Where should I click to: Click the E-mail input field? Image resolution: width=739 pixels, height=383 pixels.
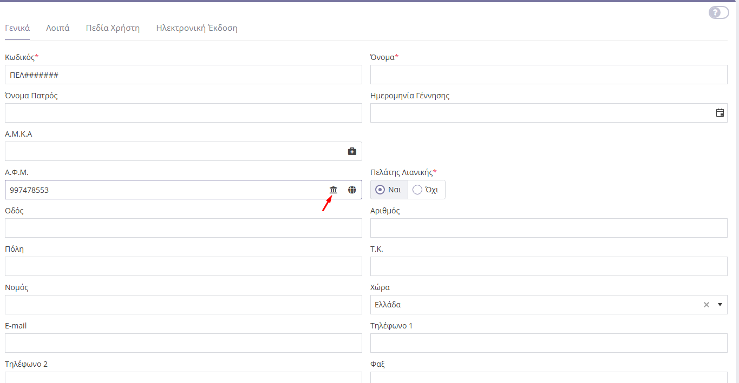pyautogui.click(x=183, y=343)
